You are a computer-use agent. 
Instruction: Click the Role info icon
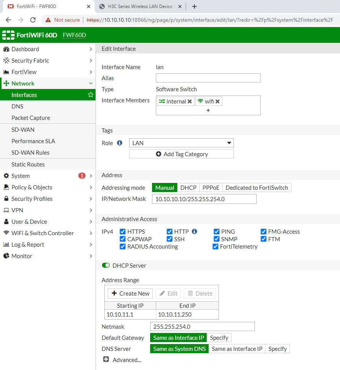click(120, 143)
